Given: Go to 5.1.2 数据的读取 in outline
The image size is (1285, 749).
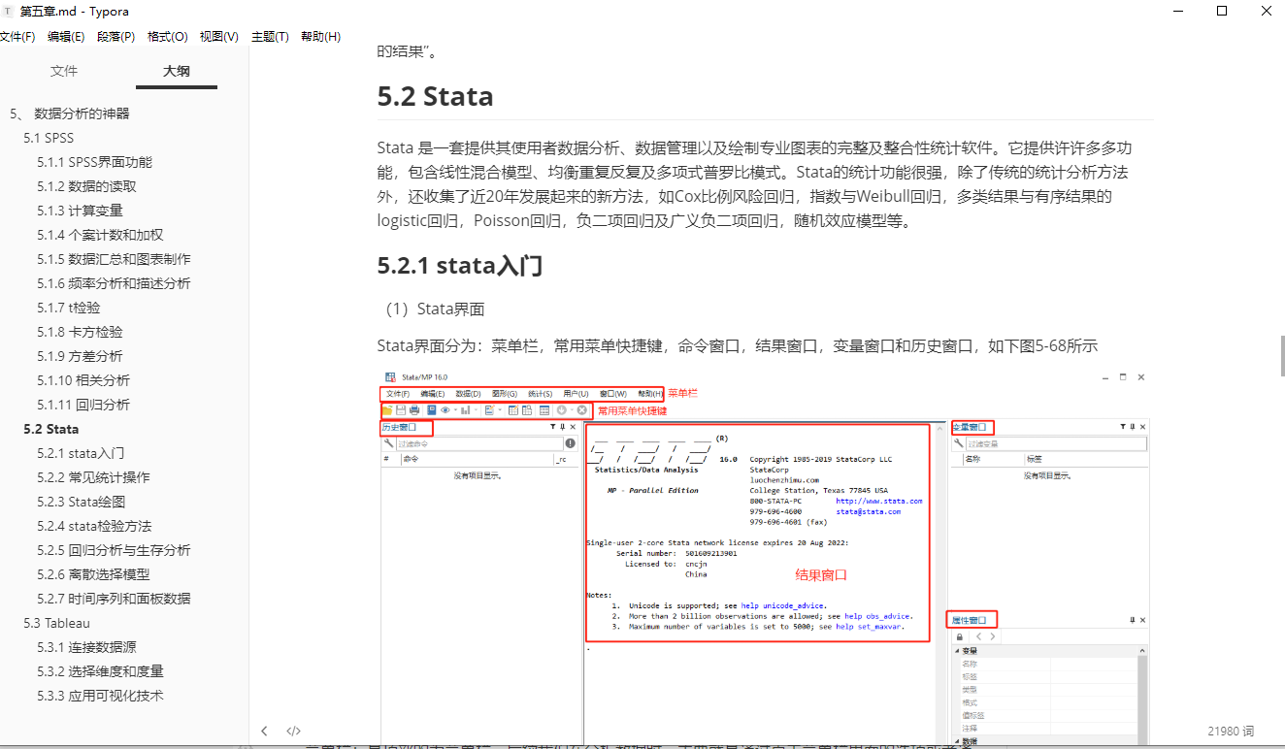Looking at the screenshot, I should coord(87,186).
